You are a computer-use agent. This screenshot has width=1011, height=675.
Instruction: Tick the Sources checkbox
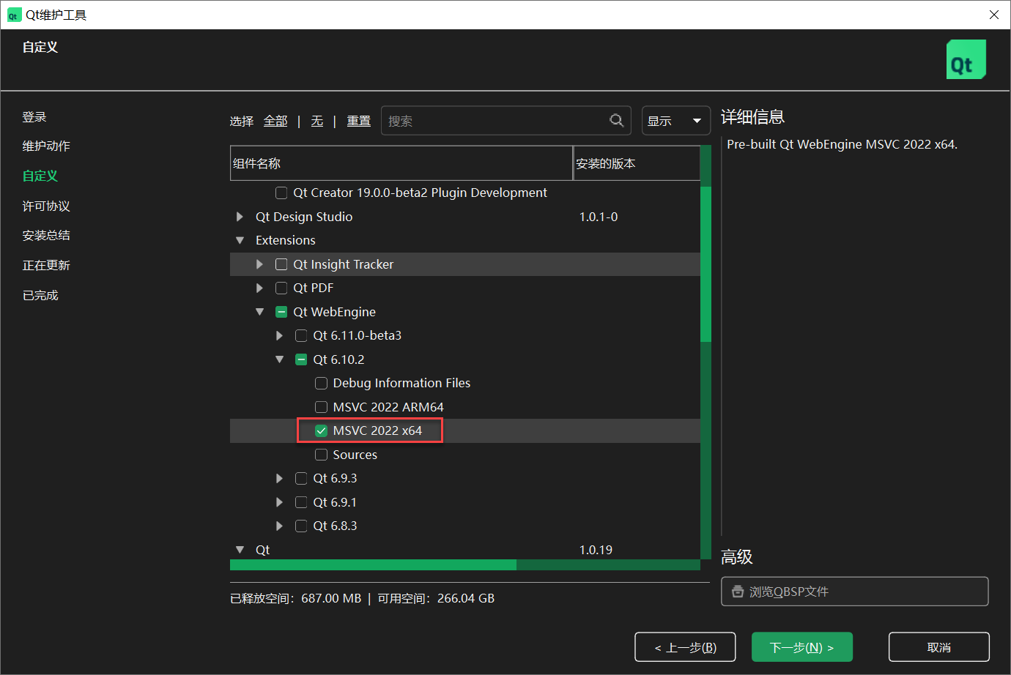click(321, 455)
